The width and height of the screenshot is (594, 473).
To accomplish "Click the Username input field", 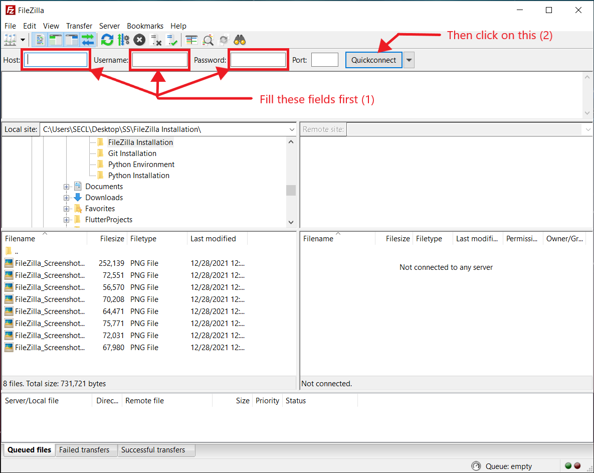I will click(159, 60).
